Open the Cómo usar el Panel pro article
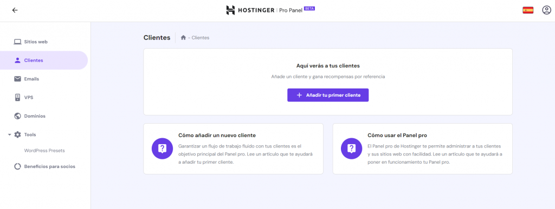 (423, 149)
